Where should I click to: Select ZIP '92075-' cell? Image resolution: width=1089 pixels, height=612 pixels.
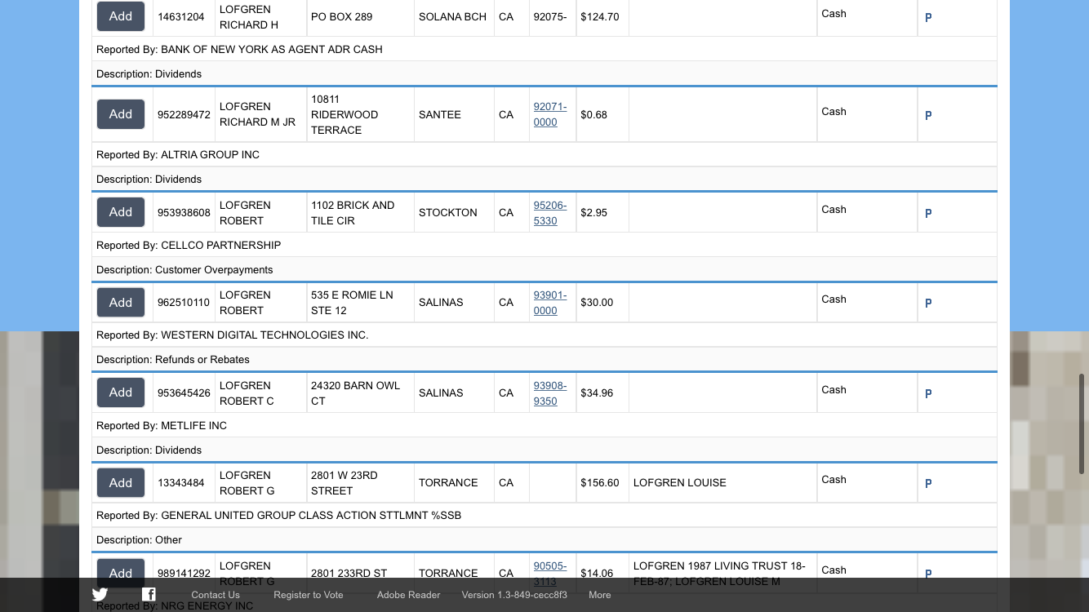pos(553,16)
